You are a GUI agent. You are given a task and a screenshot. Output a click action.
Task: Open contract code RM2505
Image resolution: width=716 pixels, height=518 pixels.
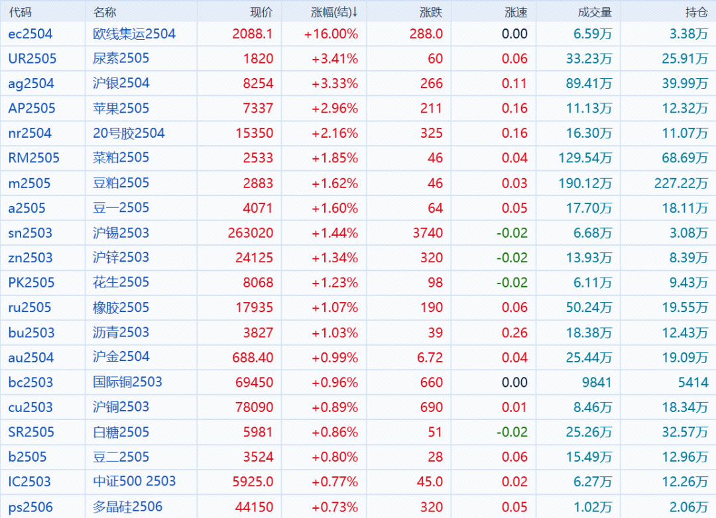tap(34, 158)
